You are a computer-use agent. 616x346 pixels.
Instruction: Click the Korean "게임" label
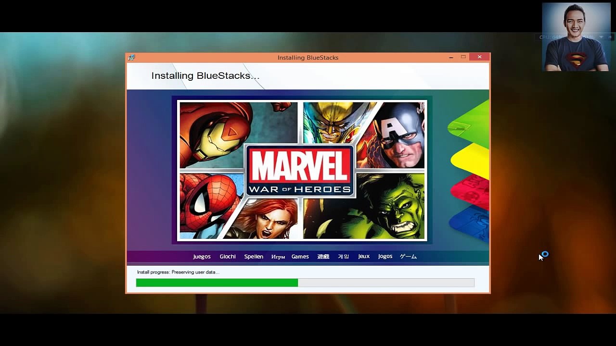344,257
